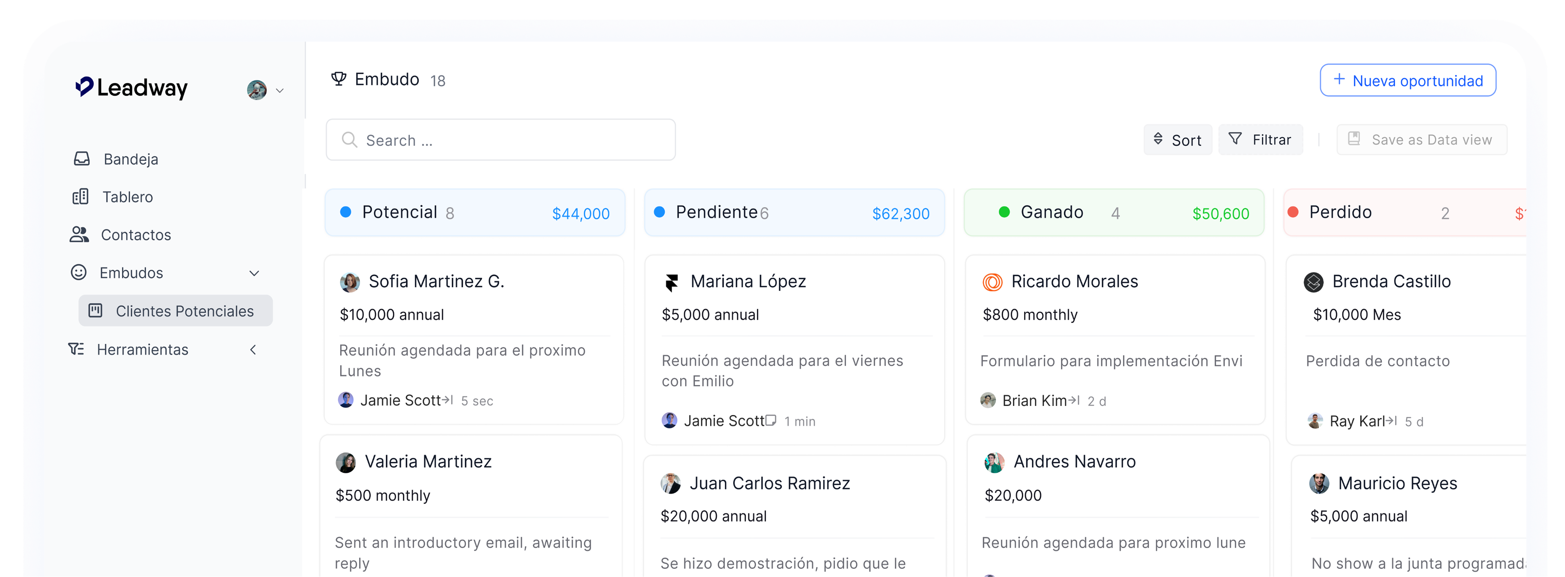
Task: Click Jamie Scott avatar on Mariana card
Action: click(x=670, y=420)
